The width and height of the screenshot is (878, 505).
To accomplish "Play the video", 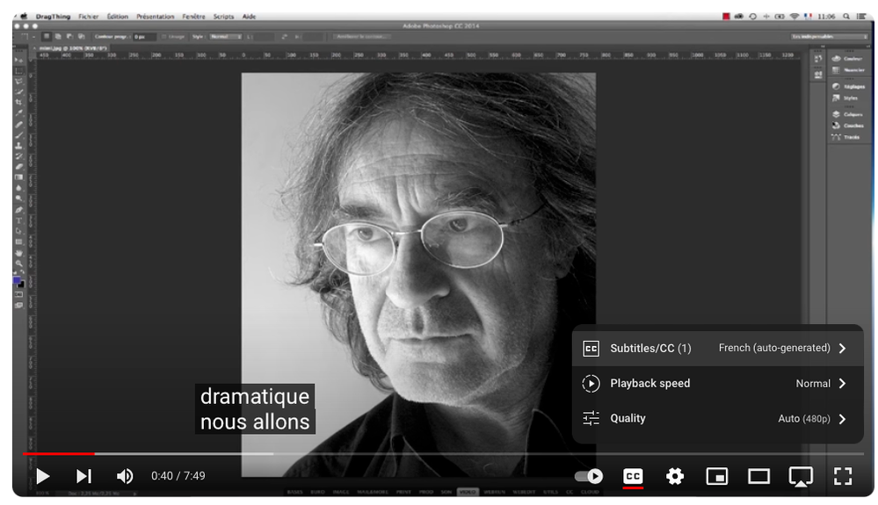I will 42,476.
